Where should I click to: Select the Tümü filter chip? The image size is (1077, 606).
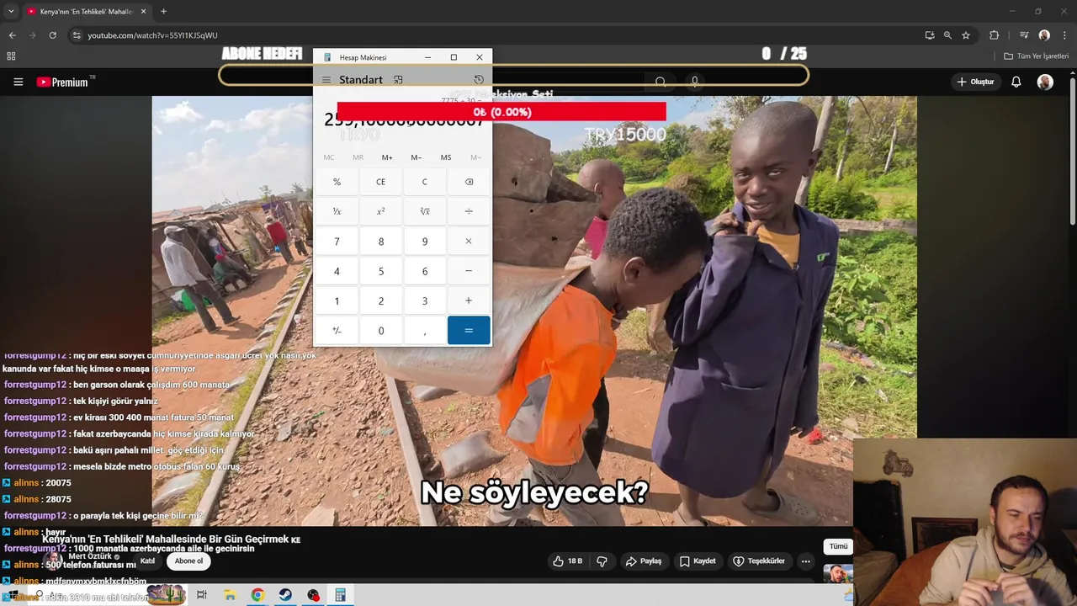click(838, 546)
